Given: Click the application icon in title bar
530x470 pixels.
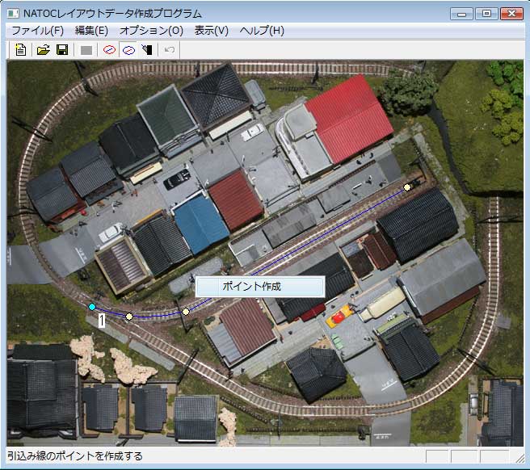Looking at the screenshot, I should pos(13,14).
